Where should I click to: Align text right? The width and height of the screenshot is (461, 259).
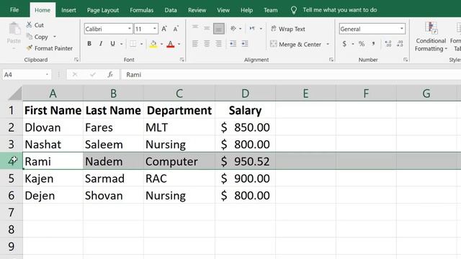(x=218, y=44)
